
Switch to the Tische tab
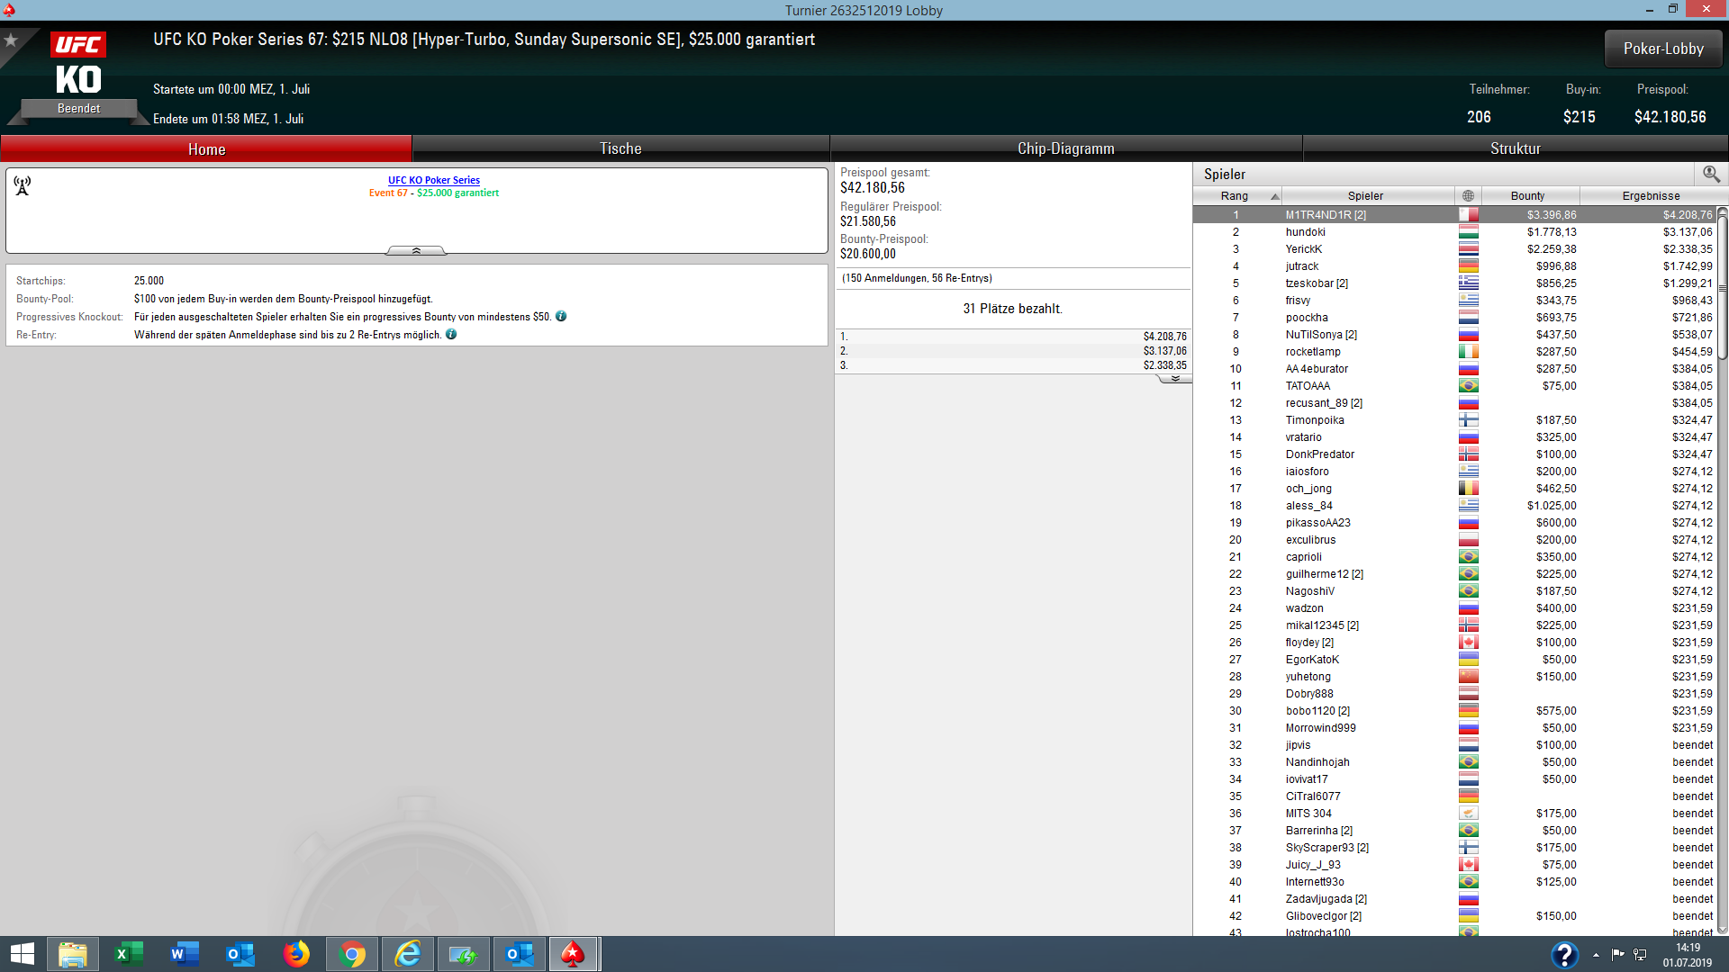[620, 148]
